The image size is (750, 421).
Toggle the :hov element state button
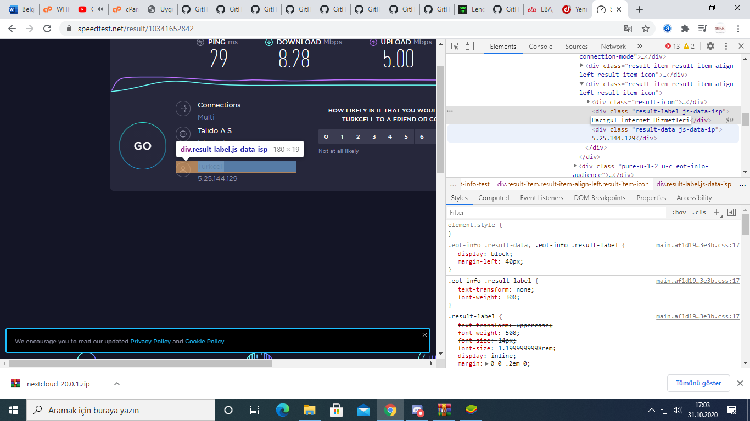click(x=679, y=213)
